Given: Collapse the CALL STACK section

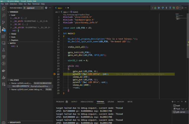Looking at the screenshot, I should point(9,80).
